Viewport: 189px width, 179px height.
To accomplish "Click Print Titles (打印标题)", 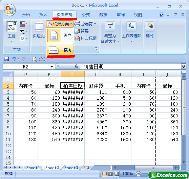I will coord(86,38).
